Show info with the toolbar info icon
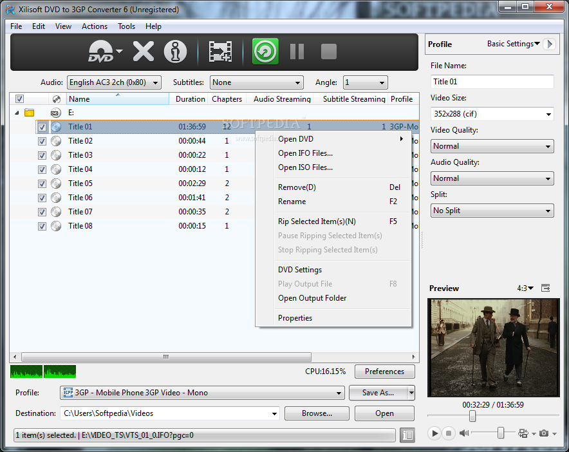This screenshot has height=452, width=569. click(175, 52)
